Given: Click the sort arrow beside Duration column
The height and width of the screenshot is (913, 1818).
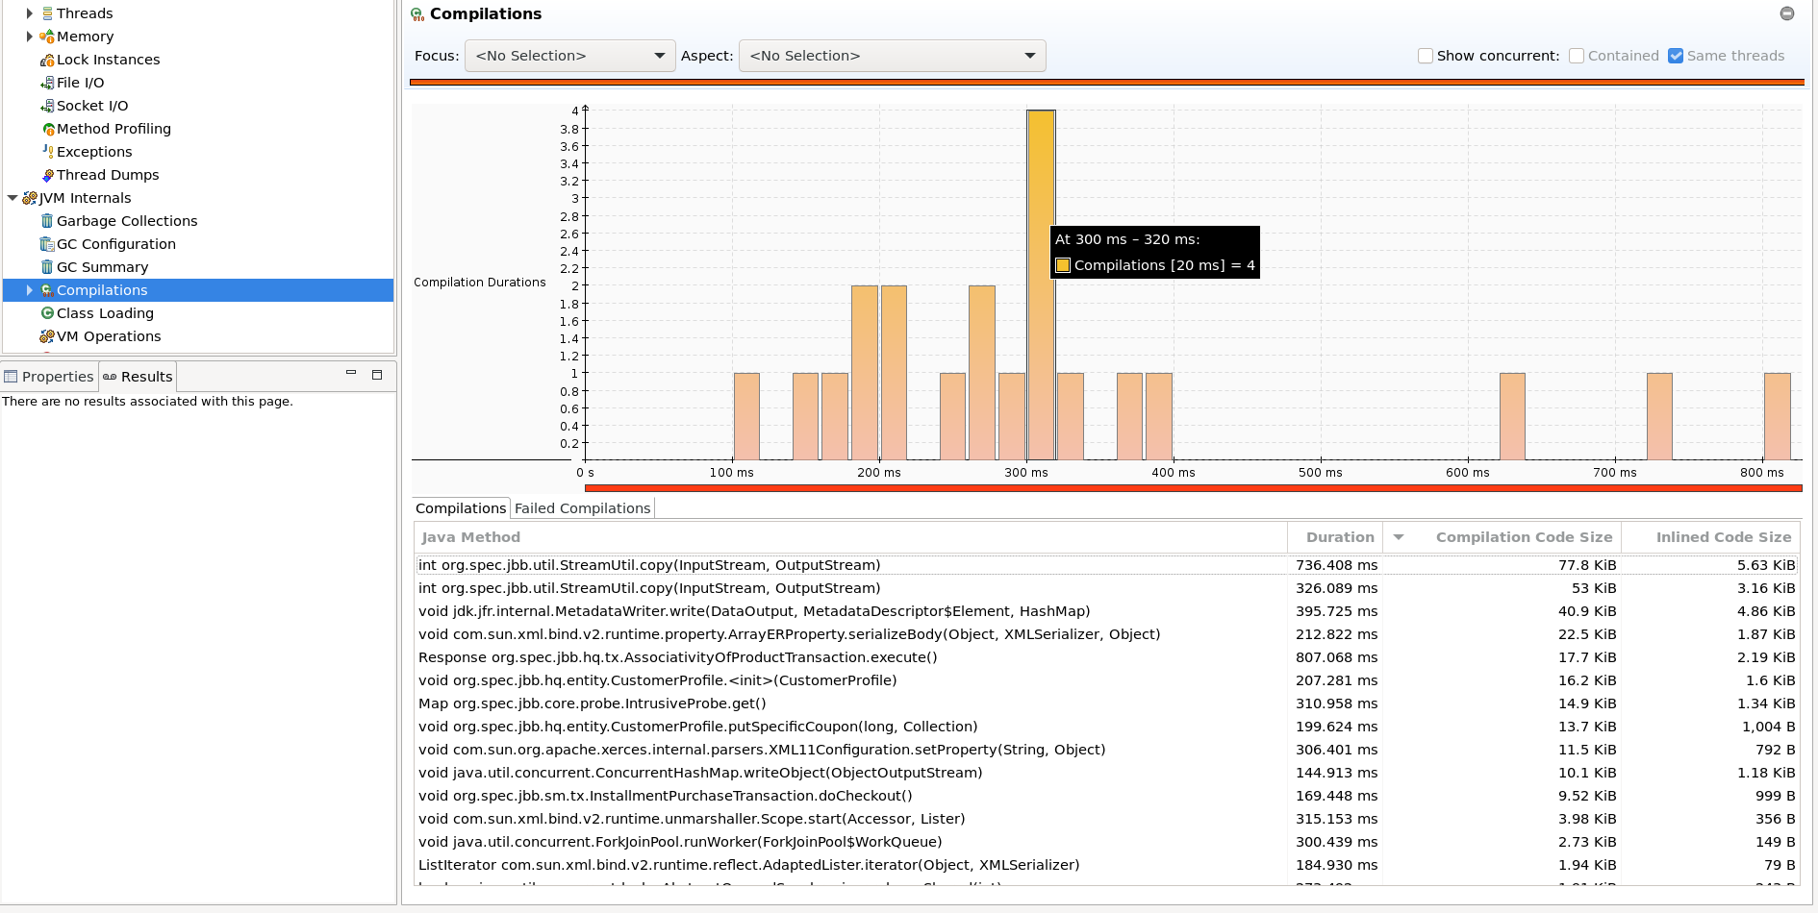Looking at the screenshot, I should click(1399, 537).
